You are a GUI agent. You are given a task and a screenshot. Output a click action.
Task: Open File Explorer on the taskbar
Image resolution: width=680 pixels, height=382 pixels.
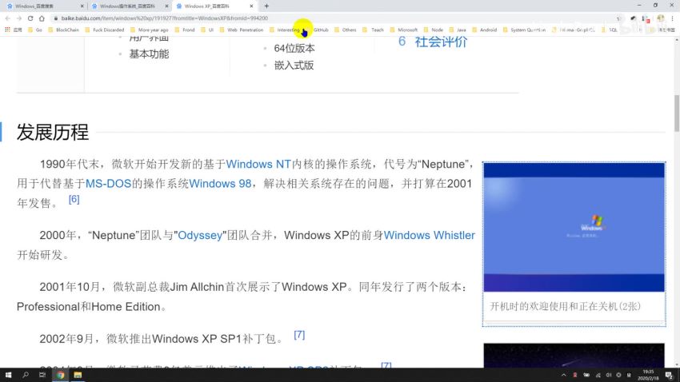point(78,375)
